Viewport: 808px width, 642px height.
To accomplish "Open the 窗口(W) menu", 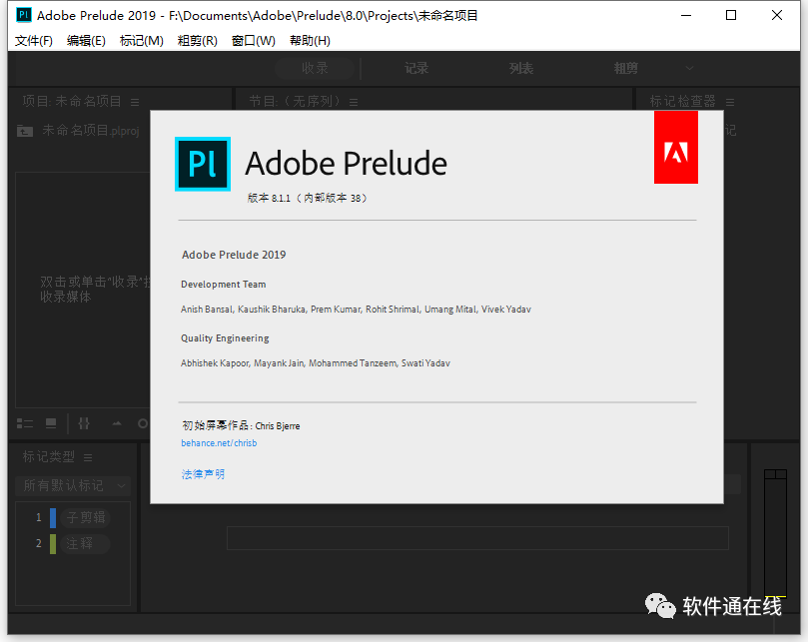I will pyautogui.click(x=253, y=41).
